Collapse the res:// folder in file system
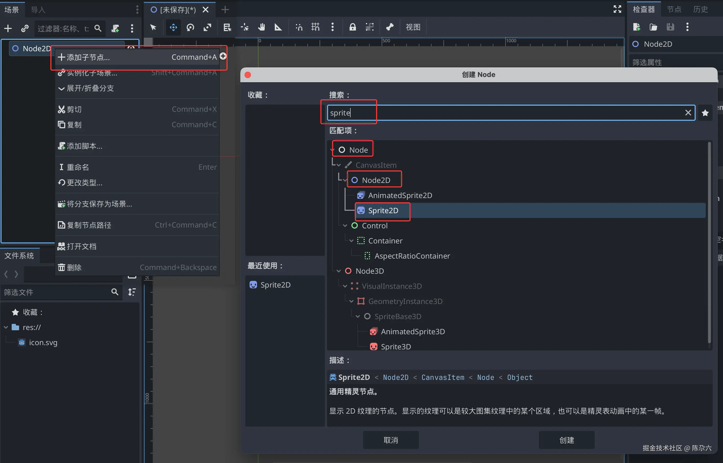Image resolution: width=723 pixels, height=463 pixels. [x=6, y=327]
